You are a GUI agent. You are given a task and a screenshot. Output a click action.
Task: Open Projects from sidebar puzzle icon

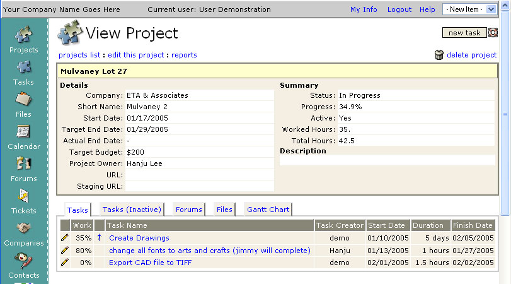tap(23, 35)
